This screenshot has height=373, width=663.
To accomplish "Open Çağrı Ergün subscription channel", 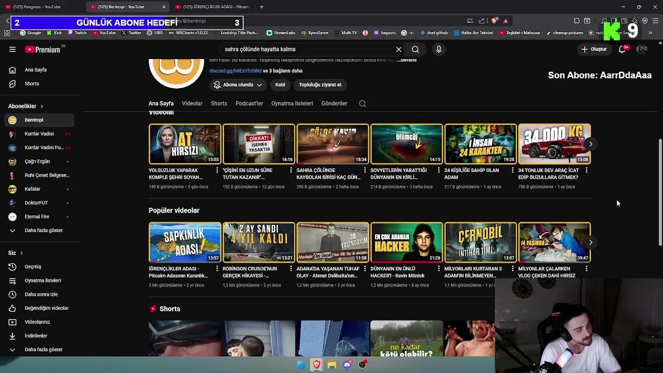I will [x=40, y=161].
